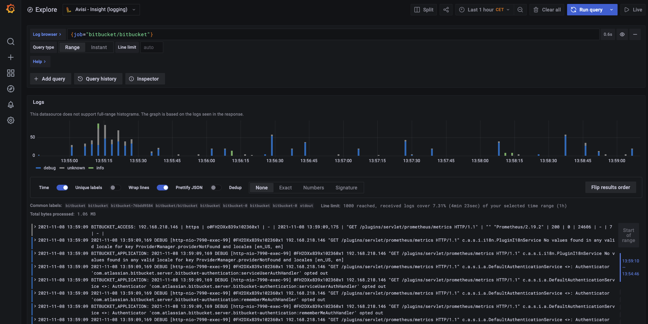
Task: Click the stdout common label
Action: tap(306, 206)
